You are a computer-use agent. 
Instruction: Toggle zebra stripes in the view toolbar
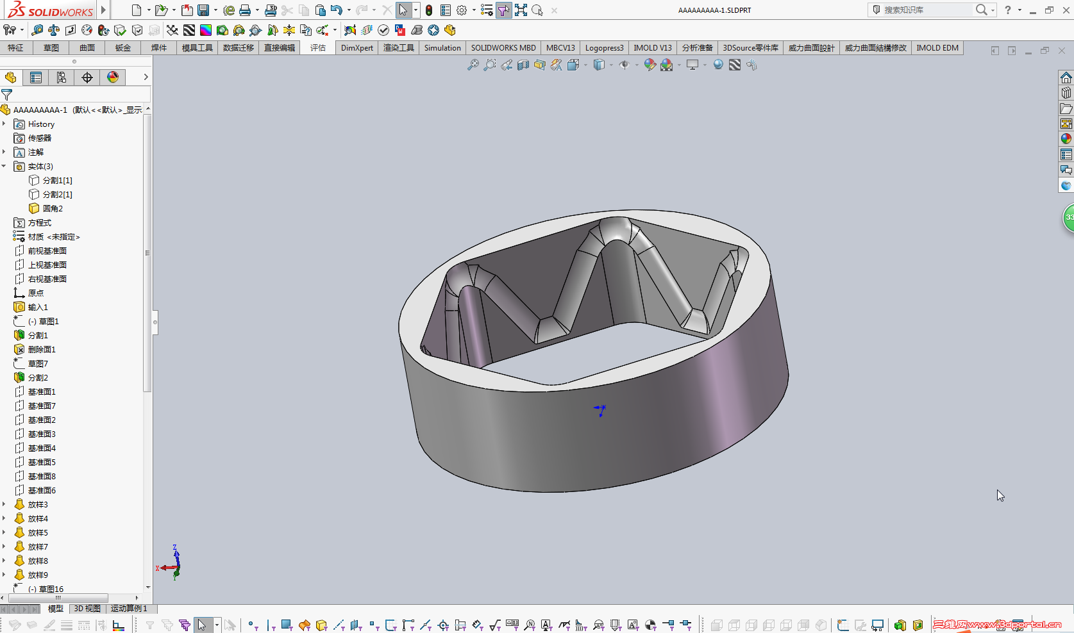[x=735, y=65]
